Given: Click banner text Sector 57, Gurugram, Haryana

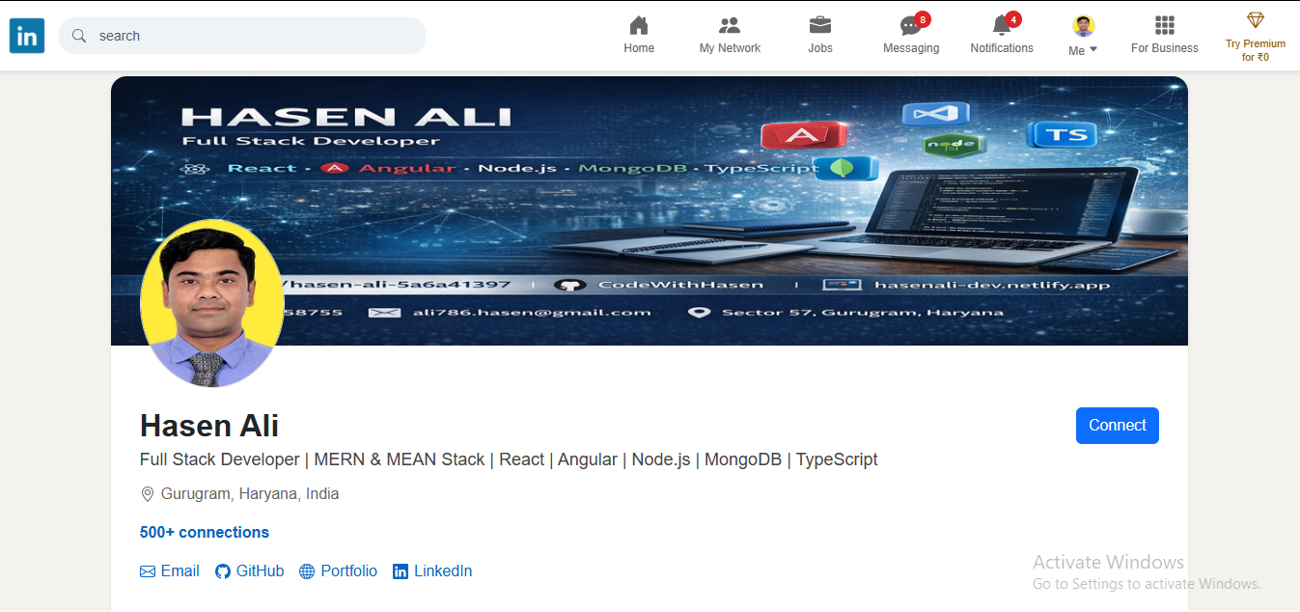Looking at the screenshot, I should [863, 312].
